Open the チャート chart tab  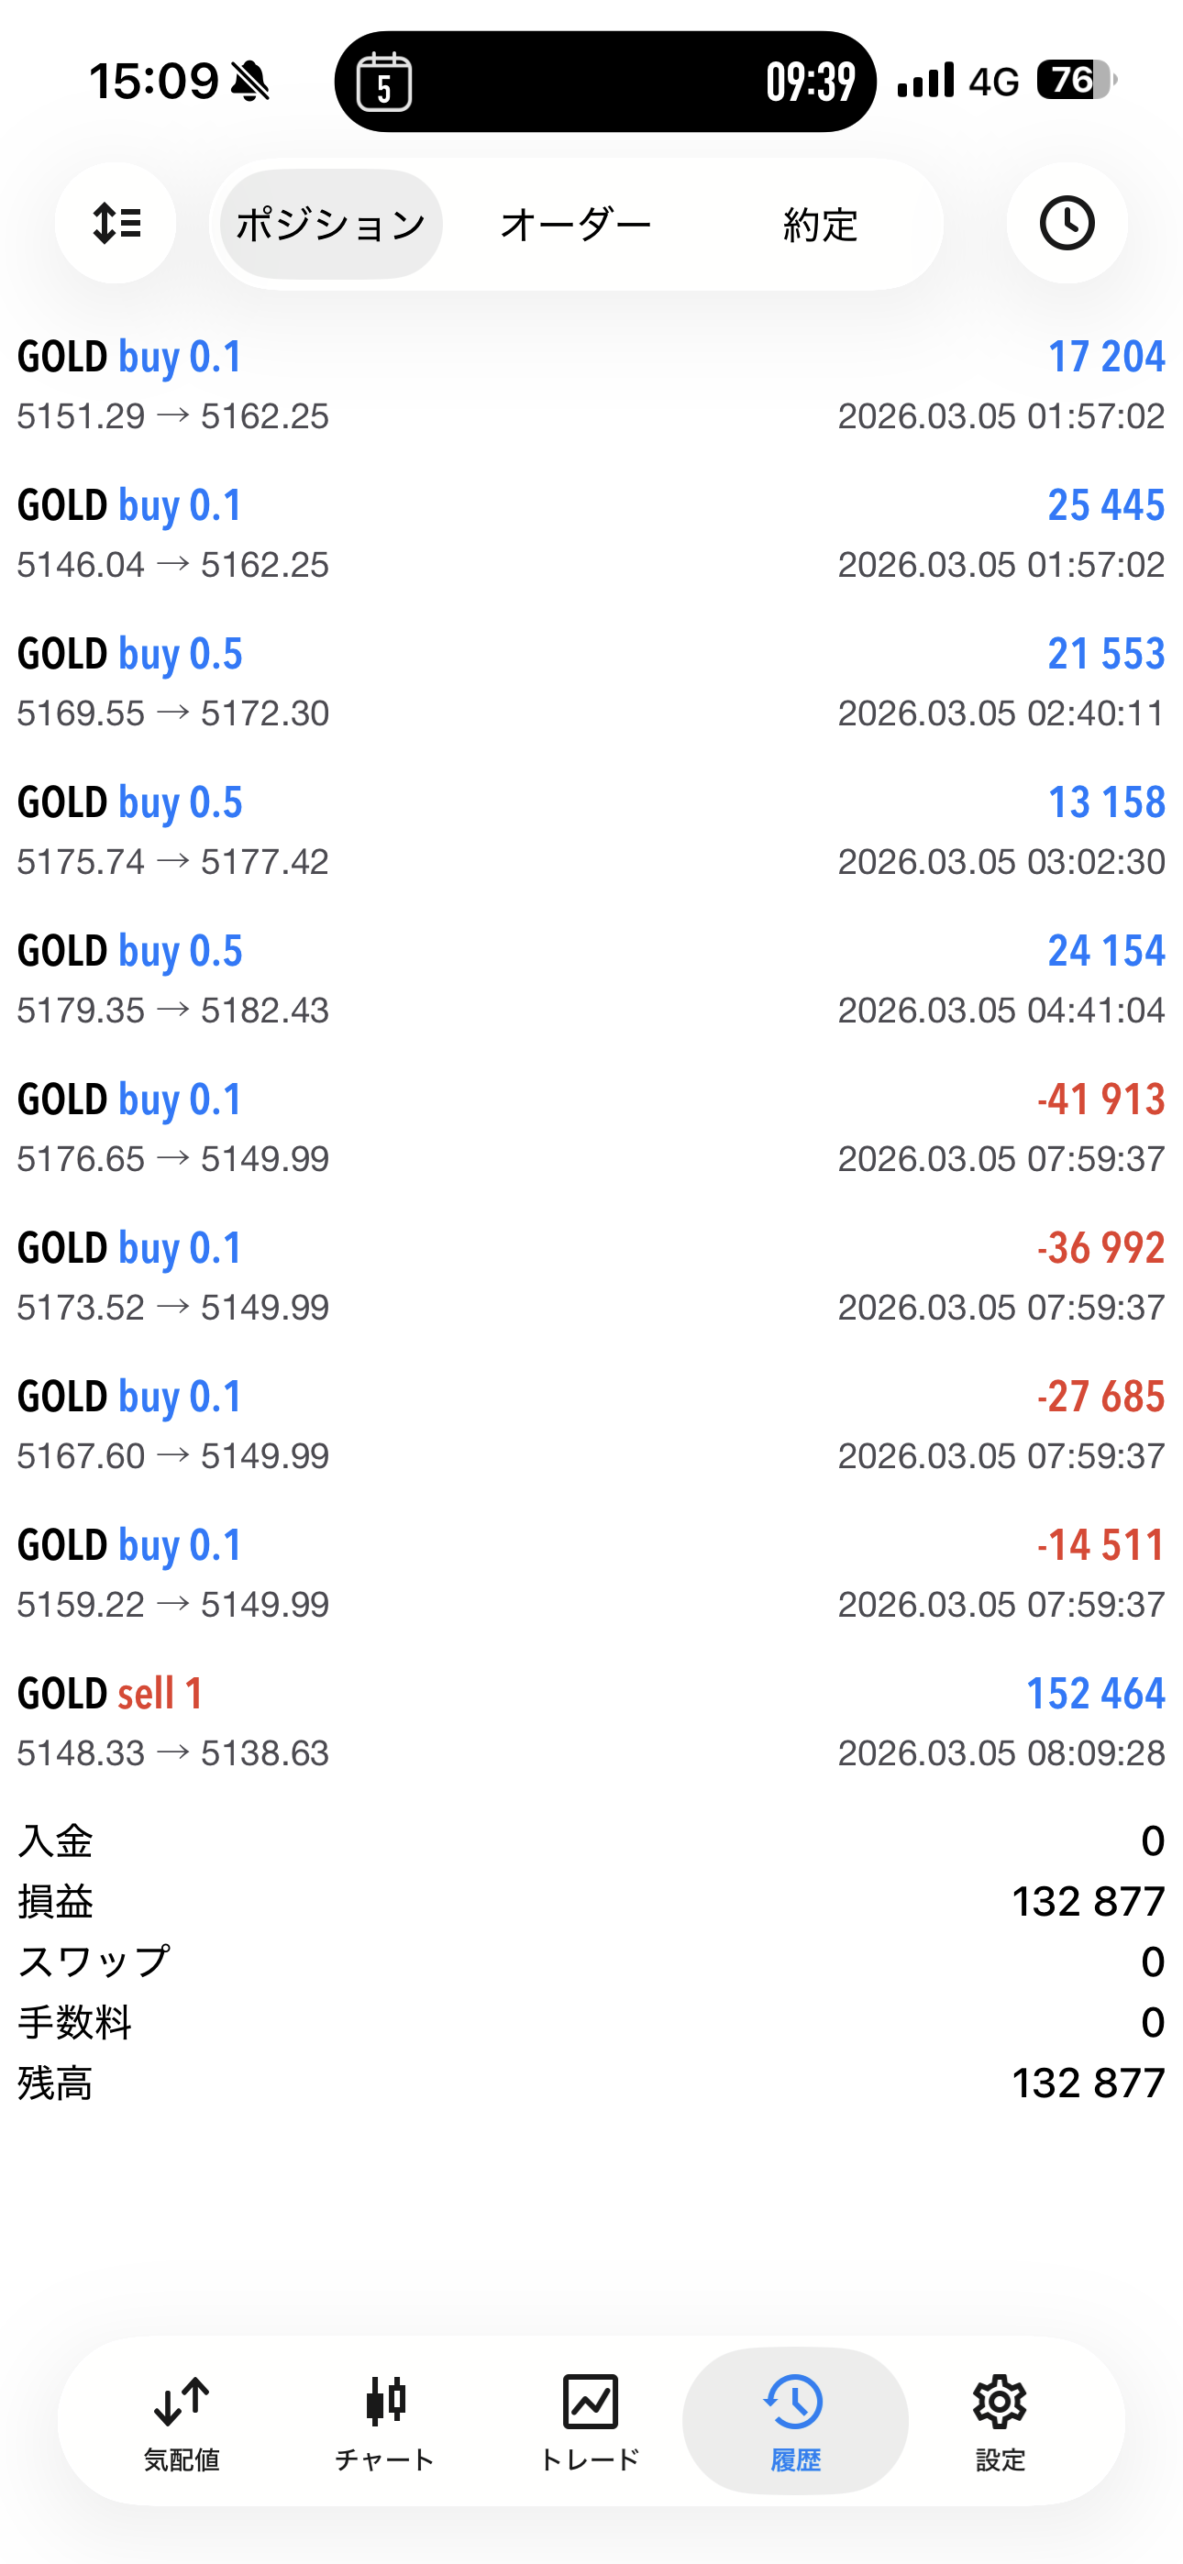(x=385, y=2421)
